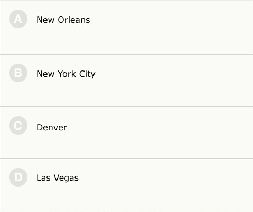Viewport: 253px width, 212px height.
Task: Click the gray B badge beside New York City
Action: pos(18,73)
